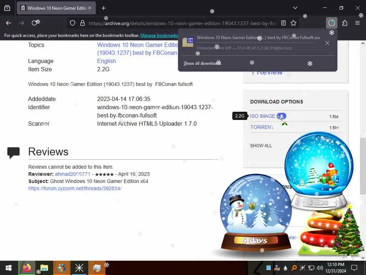Open the forum.zyzoom.net thread link
This screenshot has height=275, width=366.
pyautogui.click(x=75, y=188)
